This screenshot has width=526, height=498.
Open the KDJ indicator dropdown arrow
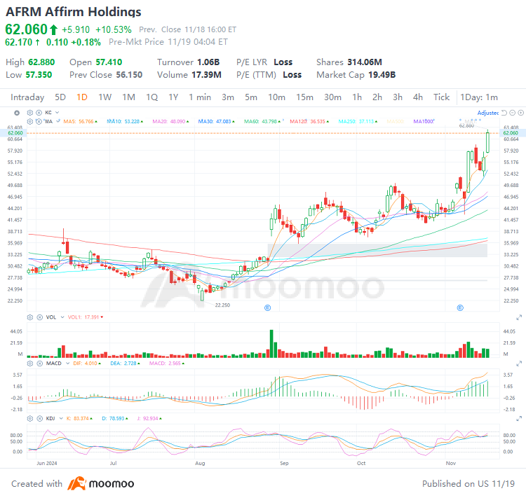click(x=61, y=418)
